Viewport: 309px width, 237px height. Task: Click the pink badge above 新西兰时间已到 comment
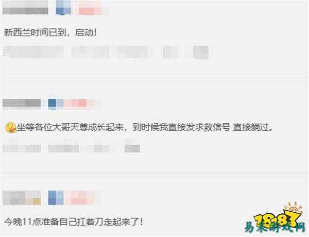tap(91, 8)
